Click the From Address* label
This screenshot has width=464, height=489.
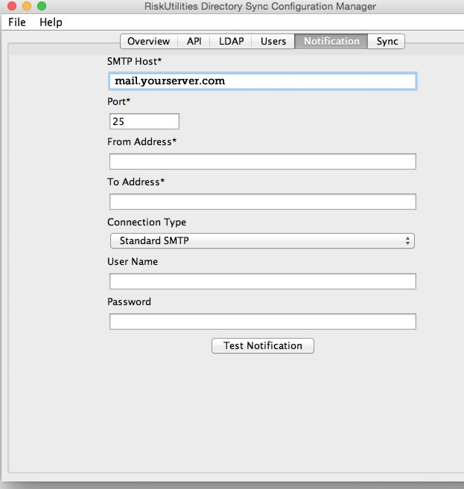tap(142, 141)
